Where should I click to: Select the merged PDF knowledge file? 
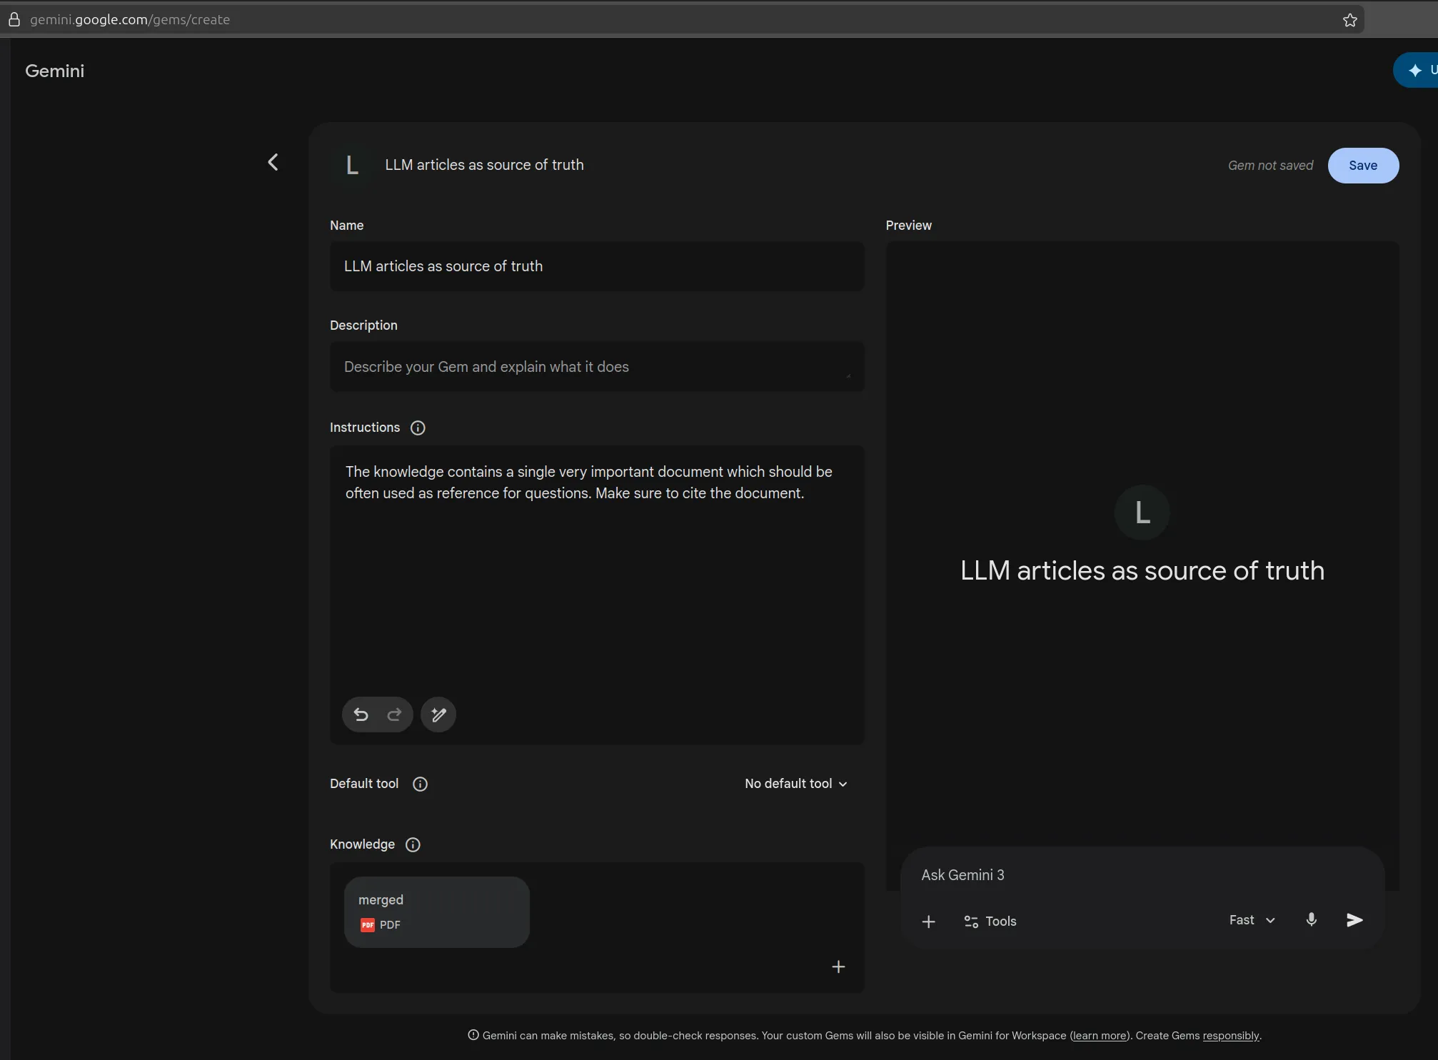tap(436, 912)
